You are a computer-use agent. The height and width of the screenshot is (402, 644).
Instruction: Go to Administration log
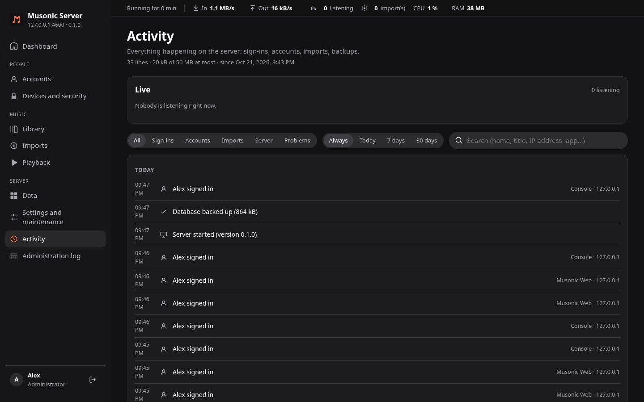pyautogui.click(x=55, y=256)
